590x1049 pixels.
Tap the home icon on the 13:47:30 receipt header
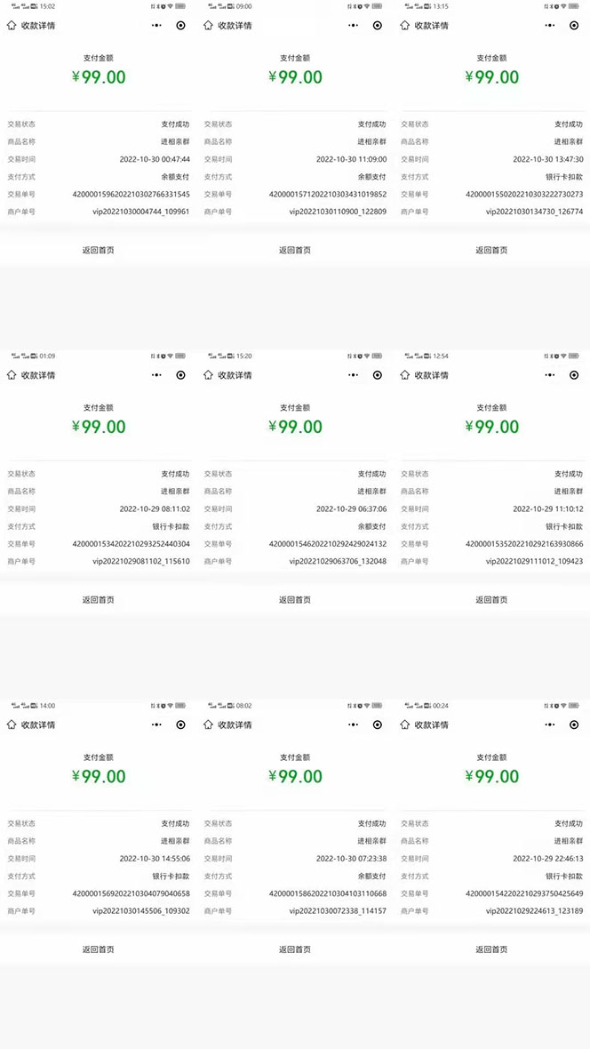point(403,26)
